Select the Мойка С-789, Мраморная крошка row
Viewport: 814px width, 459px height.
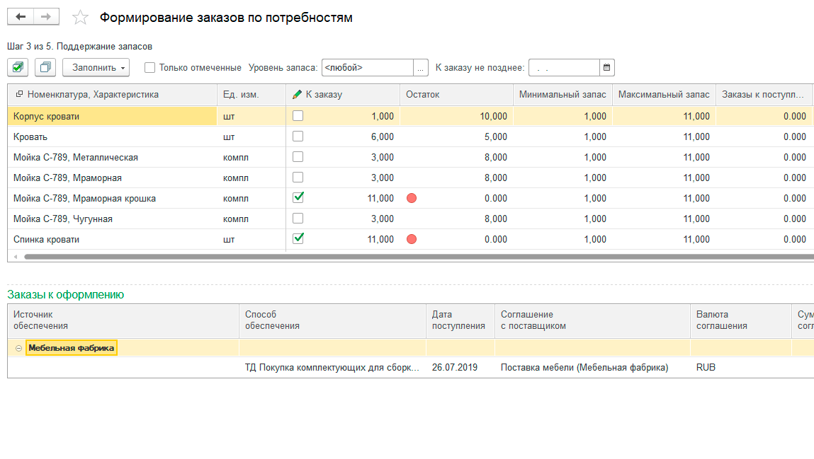(84, 198)
